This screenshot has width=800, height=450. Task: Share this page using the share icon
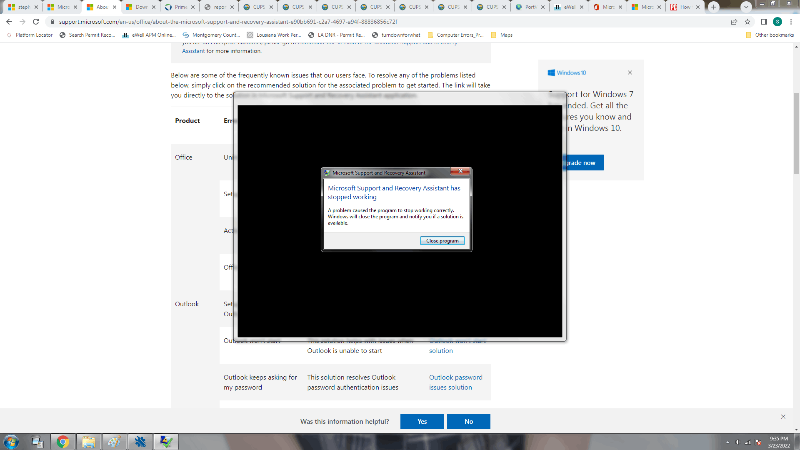(x=734, y=22)
